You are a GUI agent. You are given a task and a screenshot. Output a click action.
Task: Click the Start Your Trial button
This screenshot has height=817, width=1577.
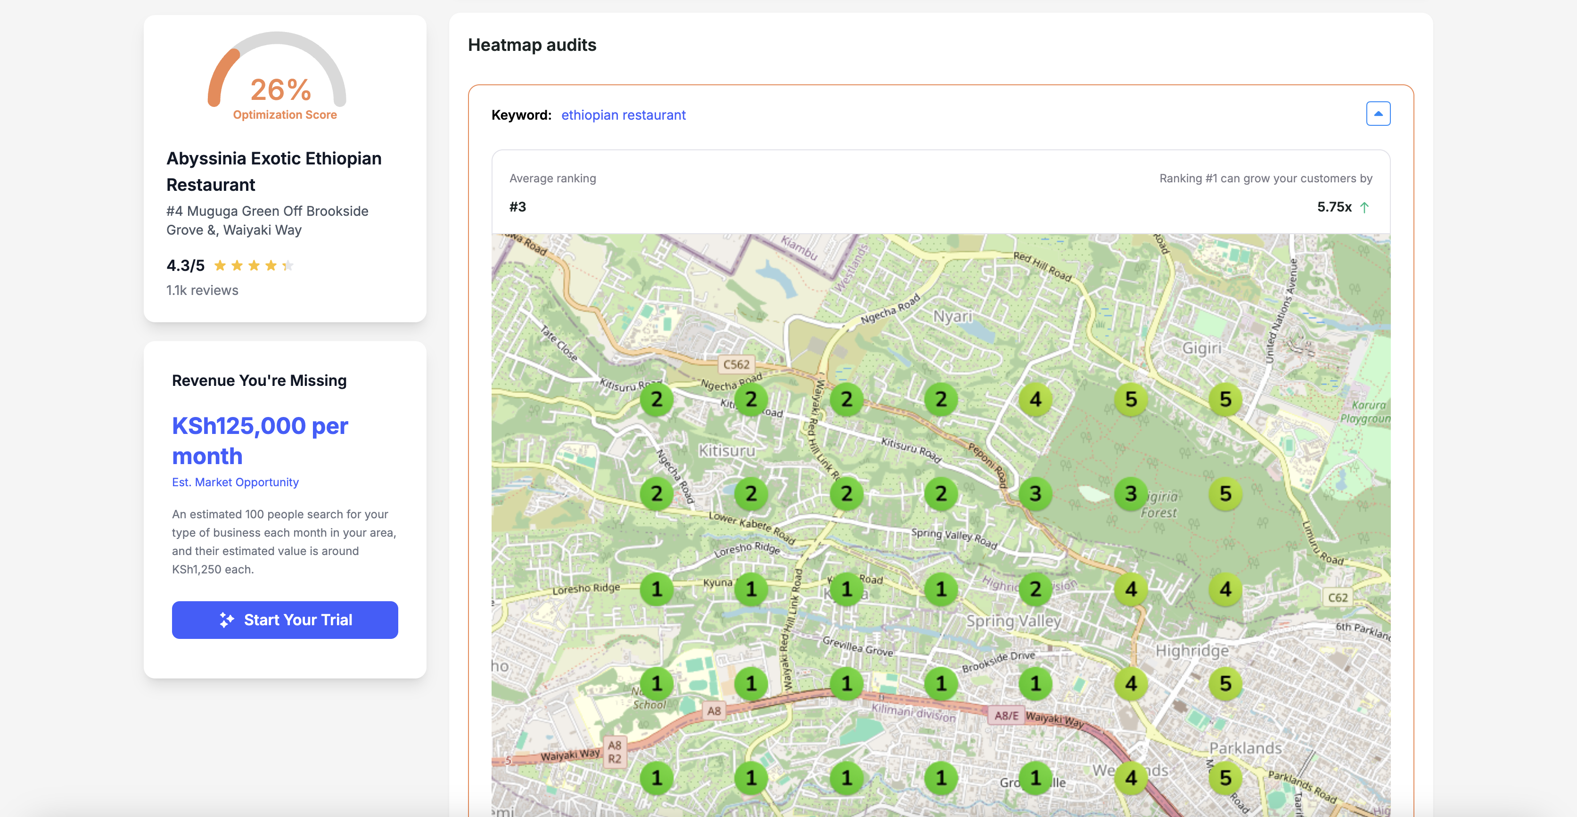(285, 619)
